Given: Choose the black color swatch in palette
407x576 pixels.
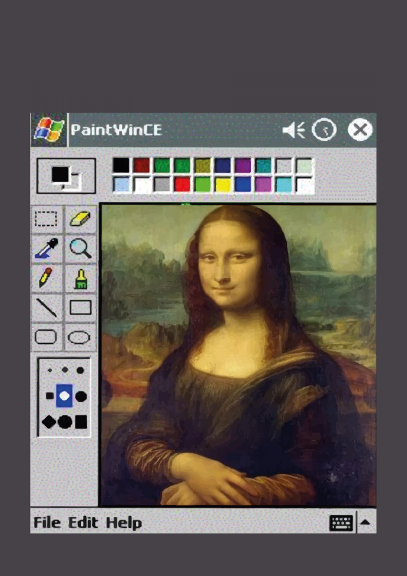Looking at the screenshot, I should tap(121, 165).
